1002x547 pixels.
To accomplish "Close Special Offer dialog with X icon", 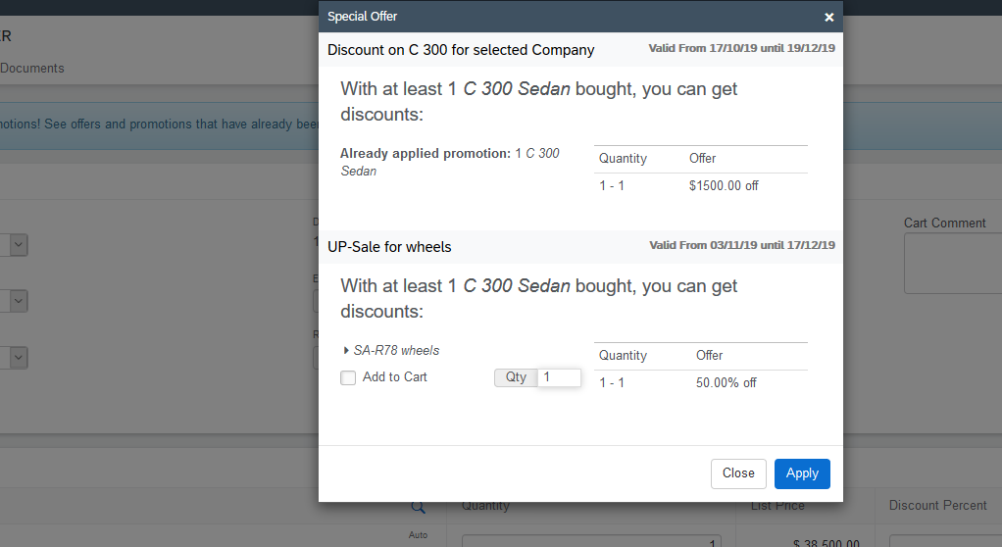I will pos(828,18).
